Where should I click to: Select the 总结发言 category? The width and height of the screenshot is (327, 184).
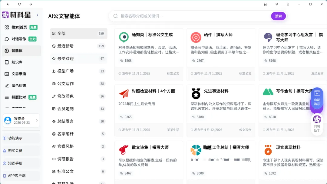pyautogui.click(x=79, y=121)
